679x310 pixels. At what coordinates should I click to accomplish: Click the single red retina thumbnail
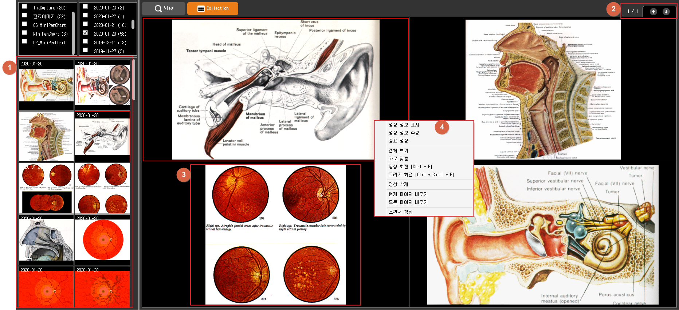click(102, 240)
